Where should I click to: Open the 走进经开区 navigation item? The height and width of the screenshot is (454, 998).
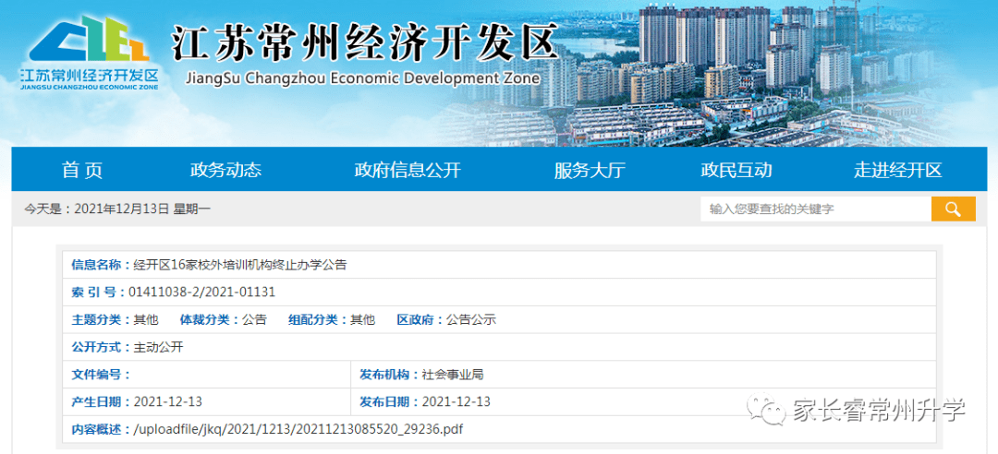click(897, 170)
